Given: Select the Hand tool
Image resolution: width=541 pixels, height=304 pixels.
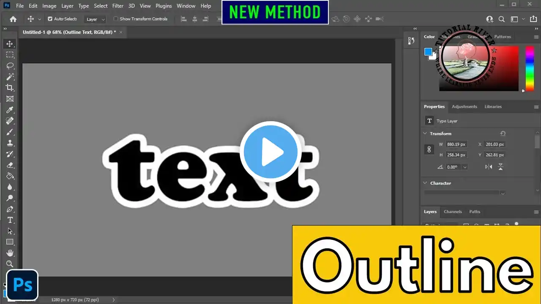Looking at the screenshot, I should (10, 253).
